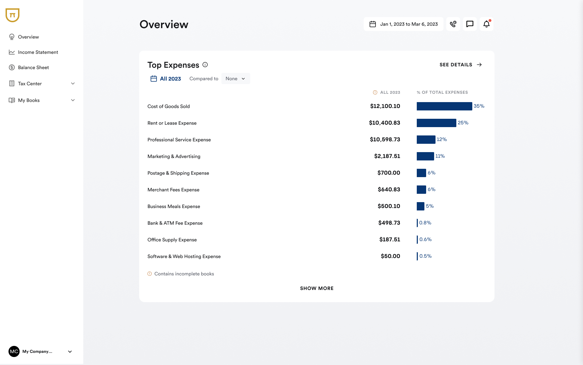This screenshot has height=365, width=583.
Task: Click the arrow next to See Details
Action: [479, 65]
